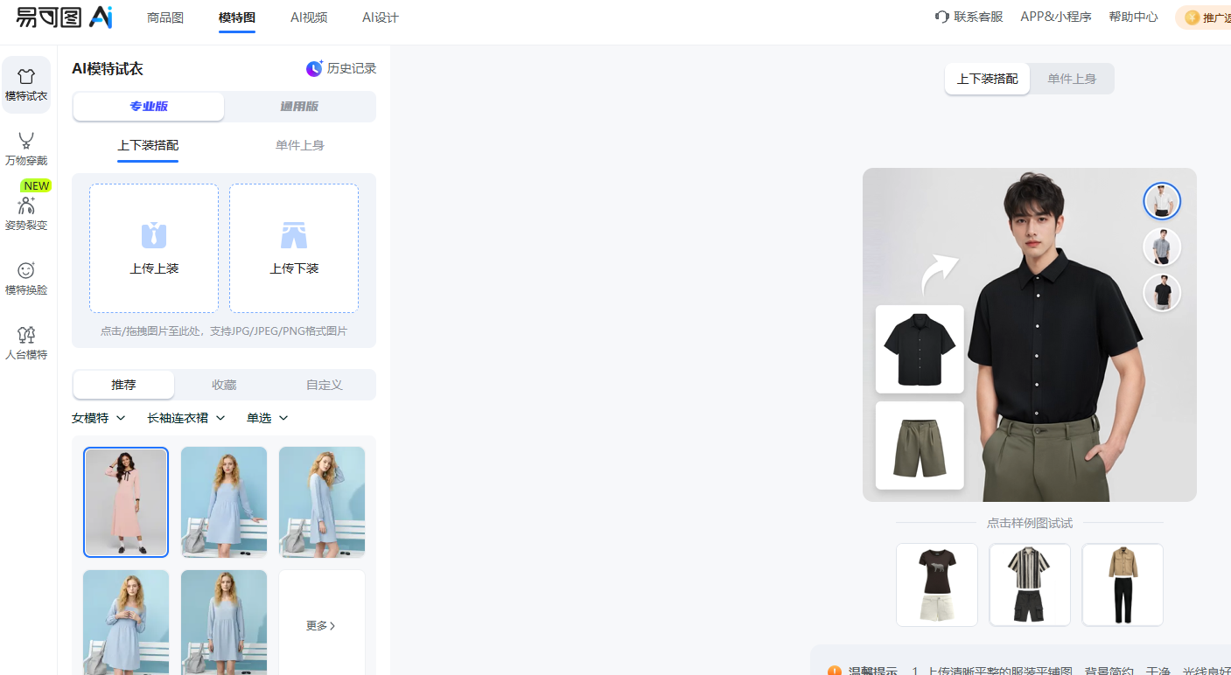
Task: Switch to the 通用版 mode
Action: [299, 107]
